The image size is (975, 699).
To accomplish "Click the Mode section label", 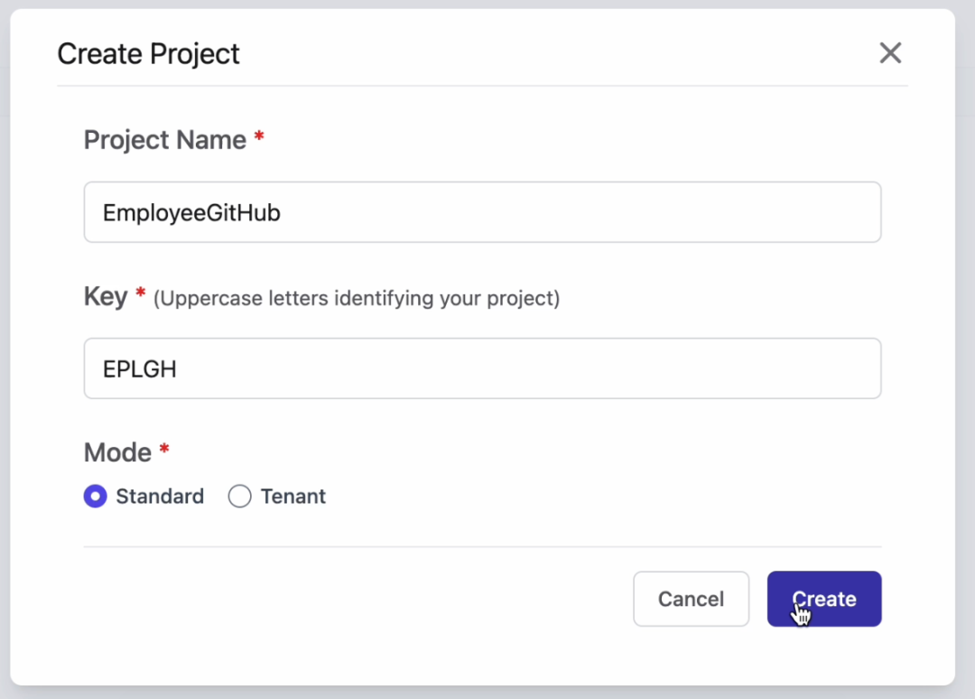I will tap(117, 452).
